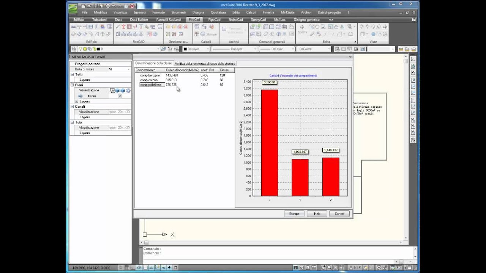
Task: Click the terra floor row in Piani
Action: [101, 96]
